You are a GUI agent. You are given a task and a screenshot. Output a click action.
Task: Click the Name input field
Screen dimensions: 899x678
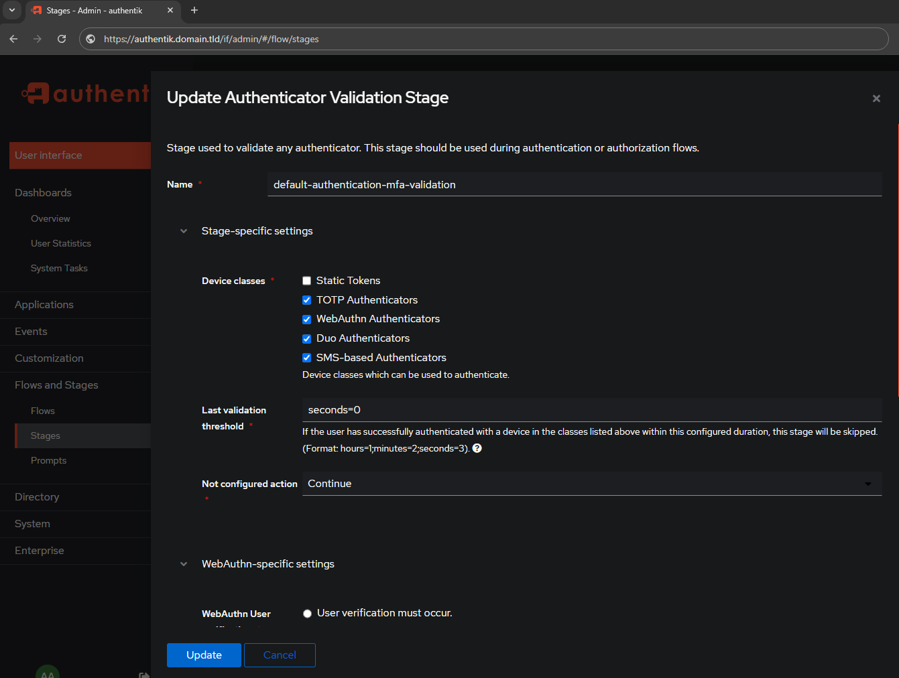coord(575,184)
